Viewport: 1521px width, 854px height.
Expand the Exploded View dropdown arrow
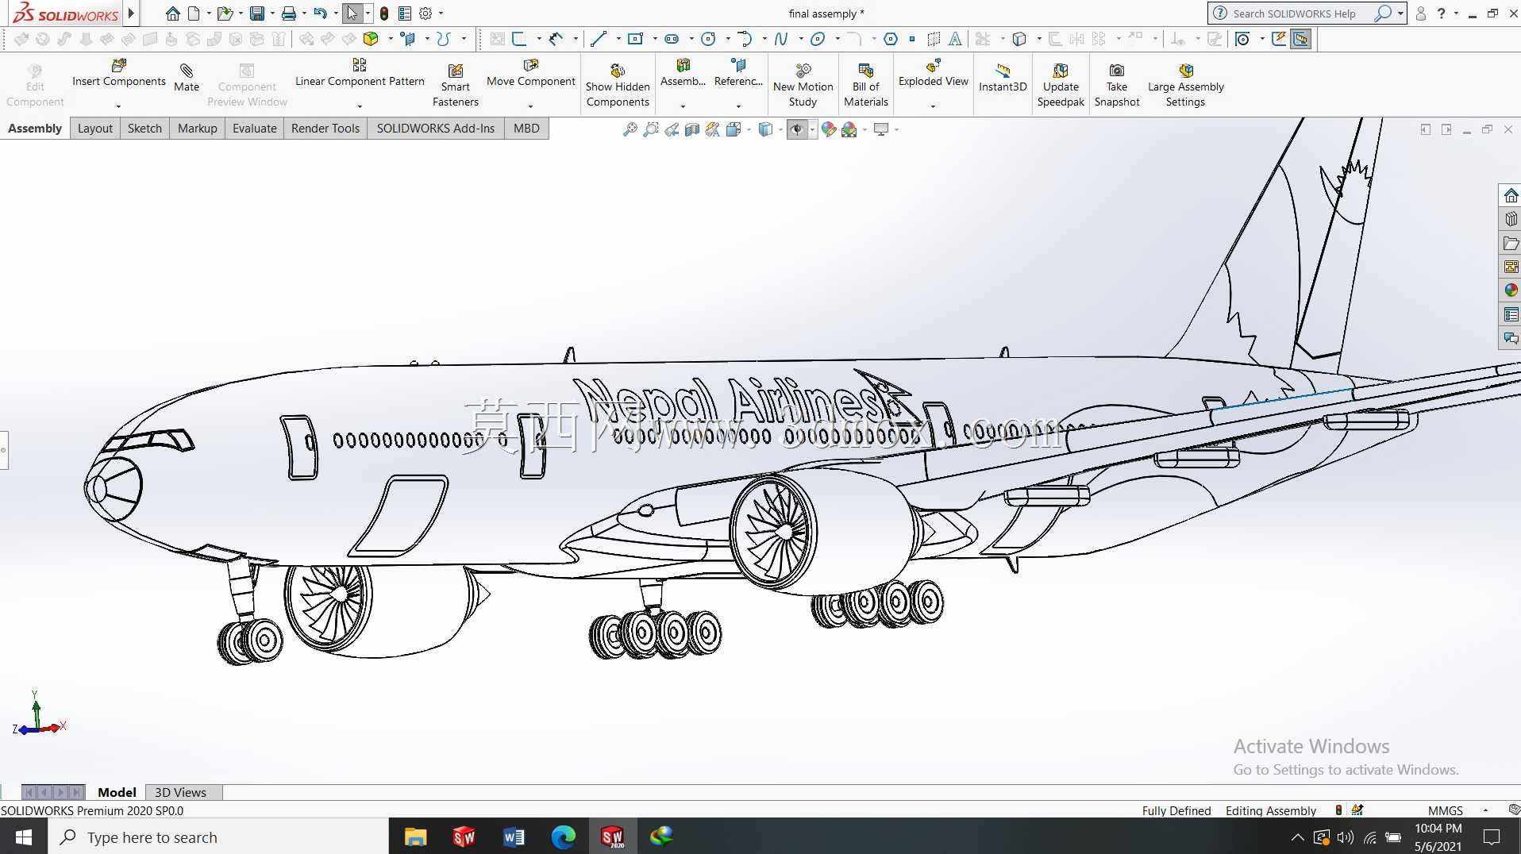click(x=934, y=106)
